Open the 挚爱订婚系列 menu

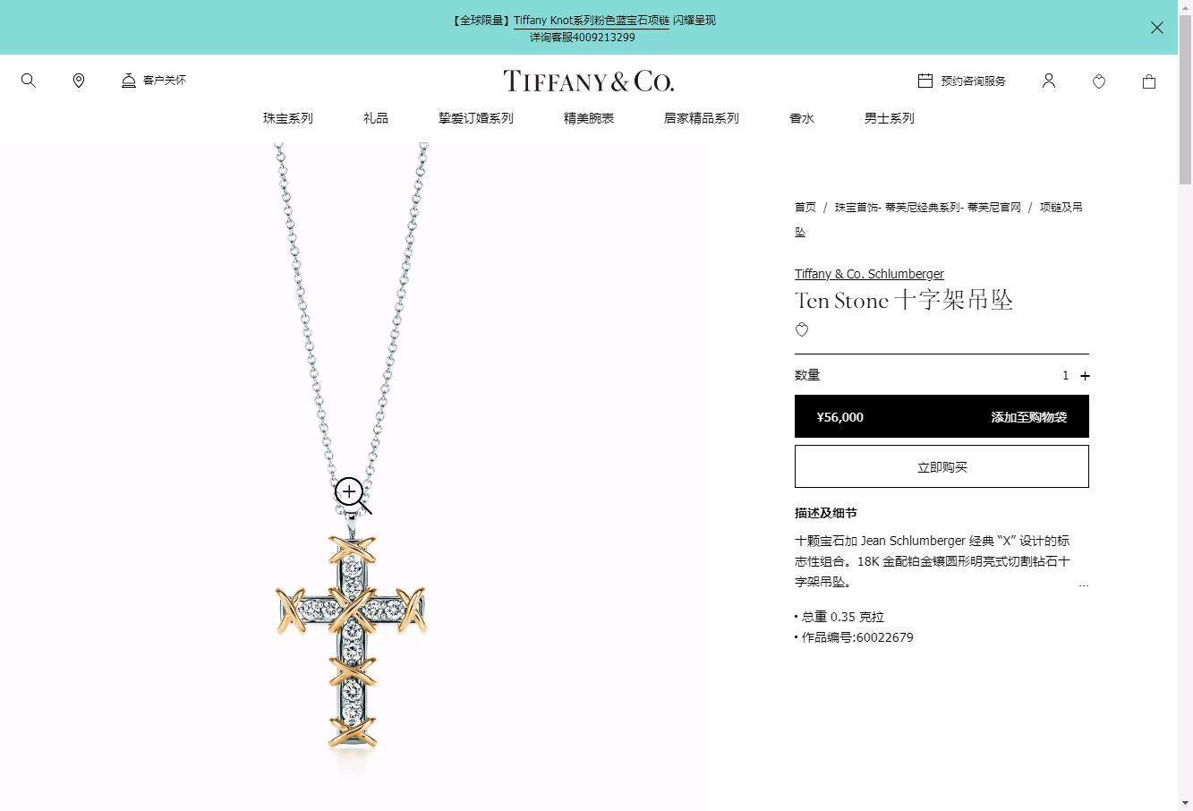[x=476, y=118]
